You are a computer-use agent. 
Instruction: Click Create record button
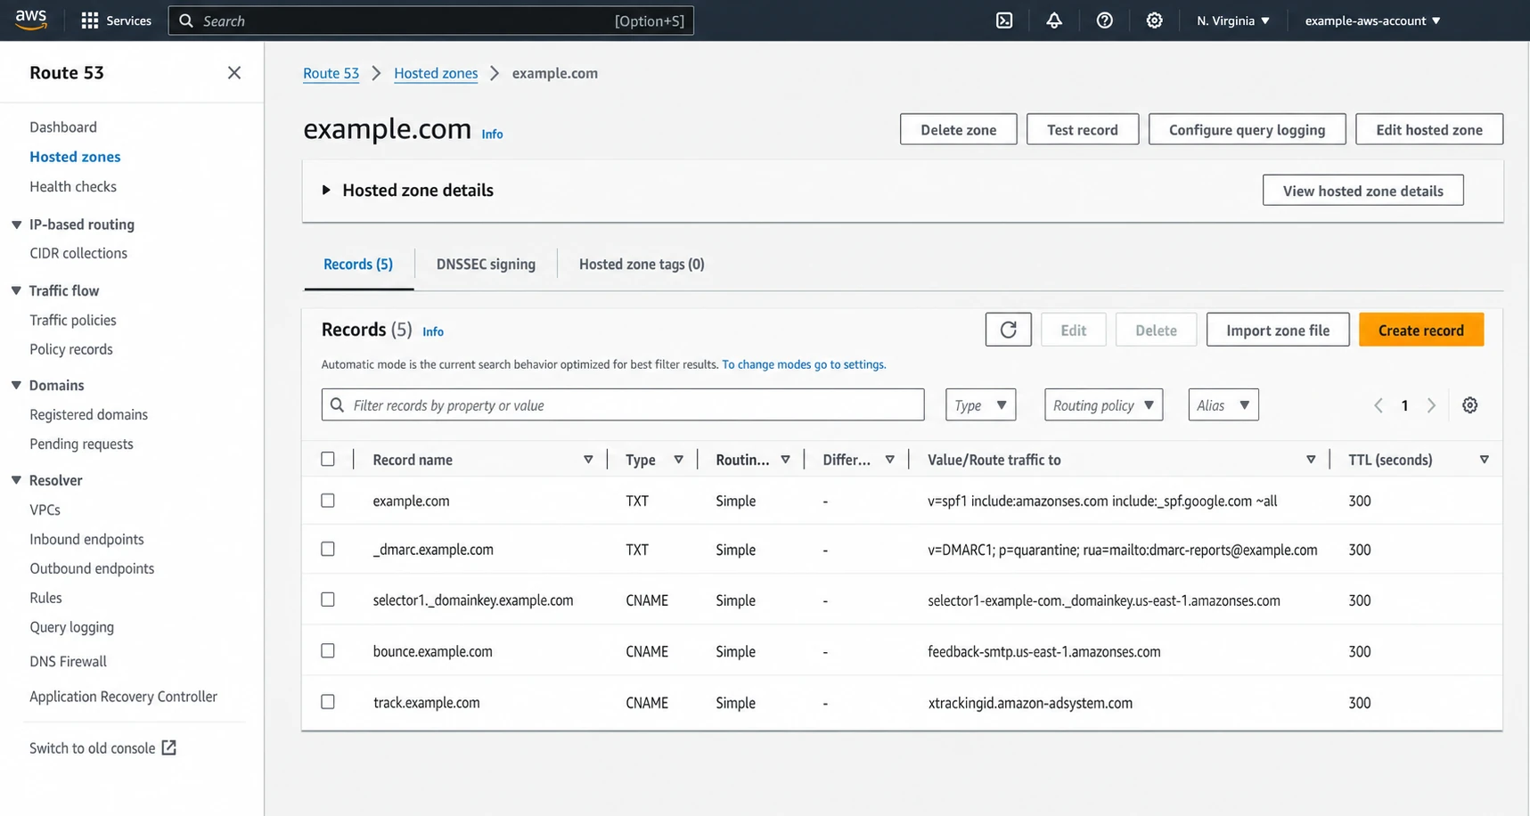click(x=1421, y=330)
